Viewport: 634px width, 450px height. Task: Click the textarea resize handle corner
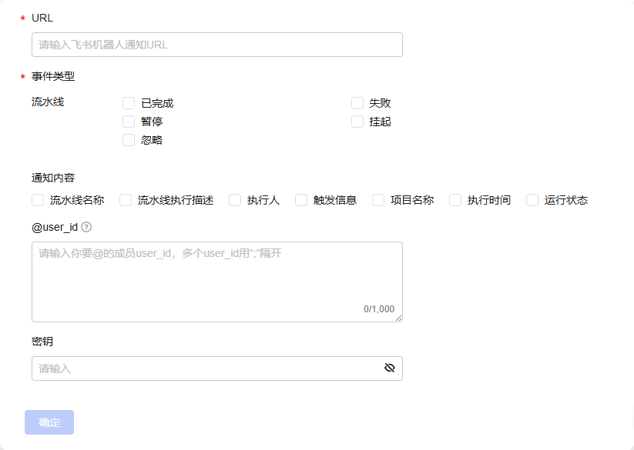point(399,318)
